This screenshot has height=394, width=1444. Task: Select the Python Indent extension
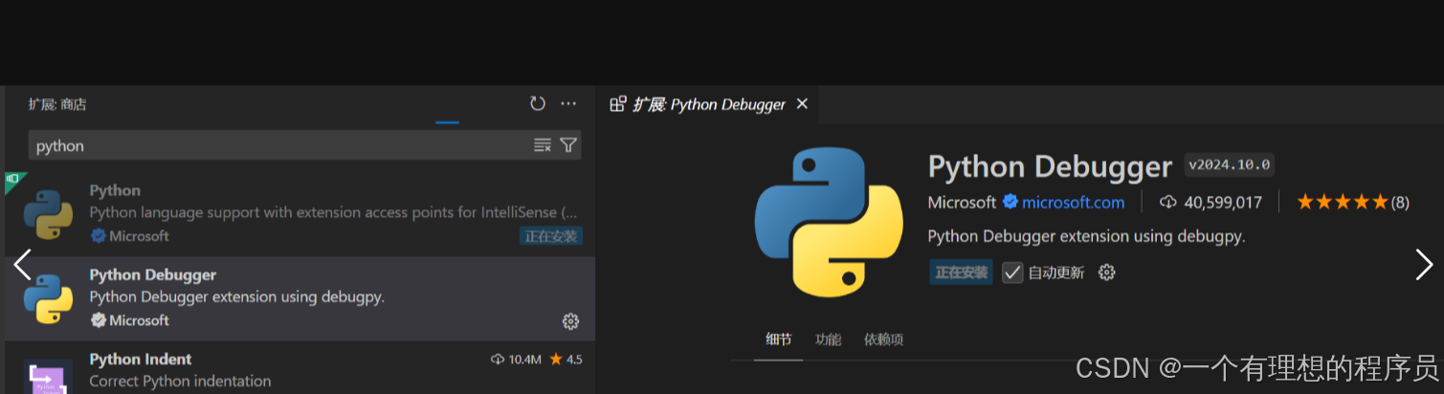[x=300, y=367]
